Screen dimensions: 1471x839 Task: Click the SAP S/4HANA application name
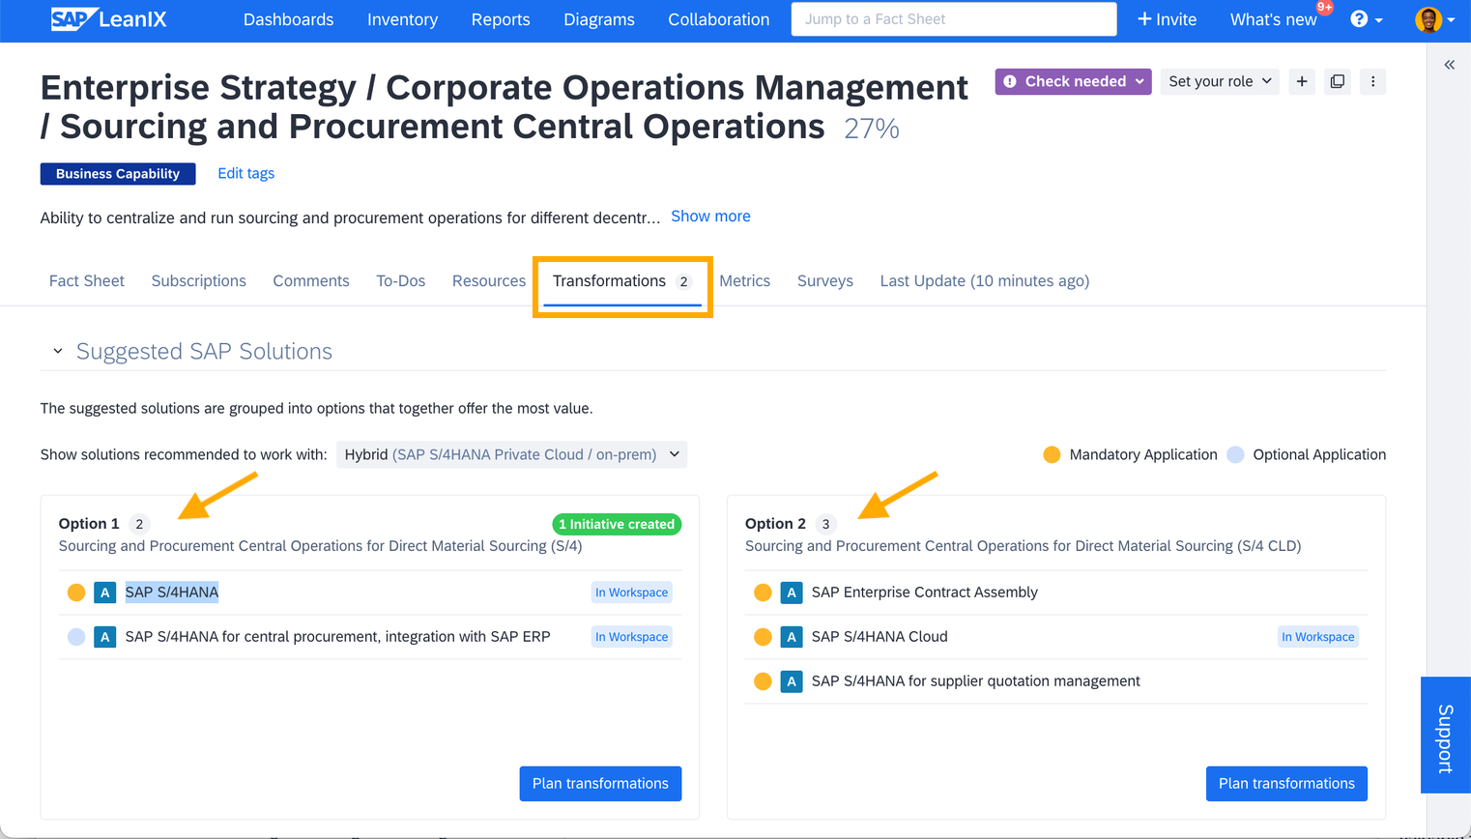pos(172,593)
